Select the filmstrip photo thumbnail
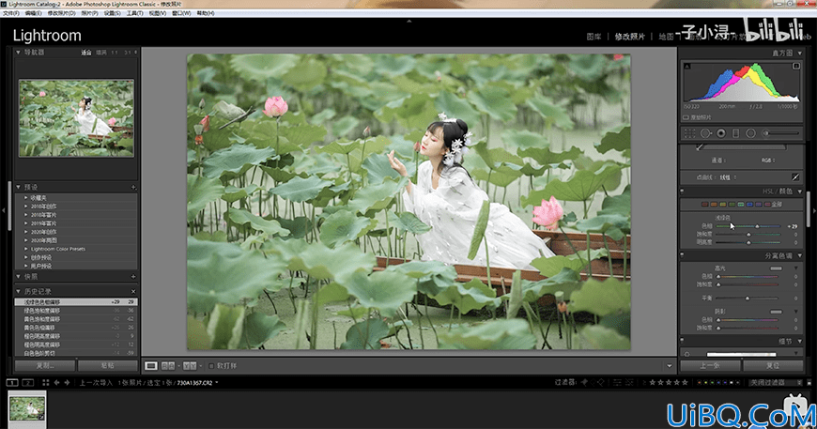Viewport: 817px width, 429px height. pos(27,408)
